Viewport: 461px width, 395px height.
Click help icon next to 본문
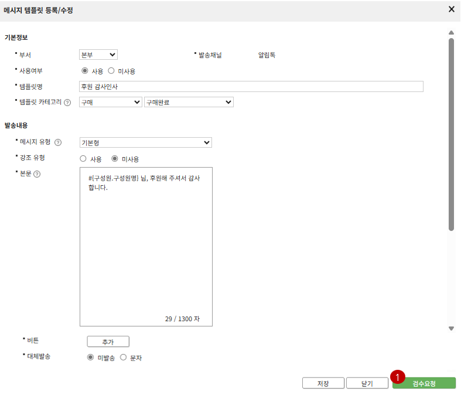click(37, 174)
